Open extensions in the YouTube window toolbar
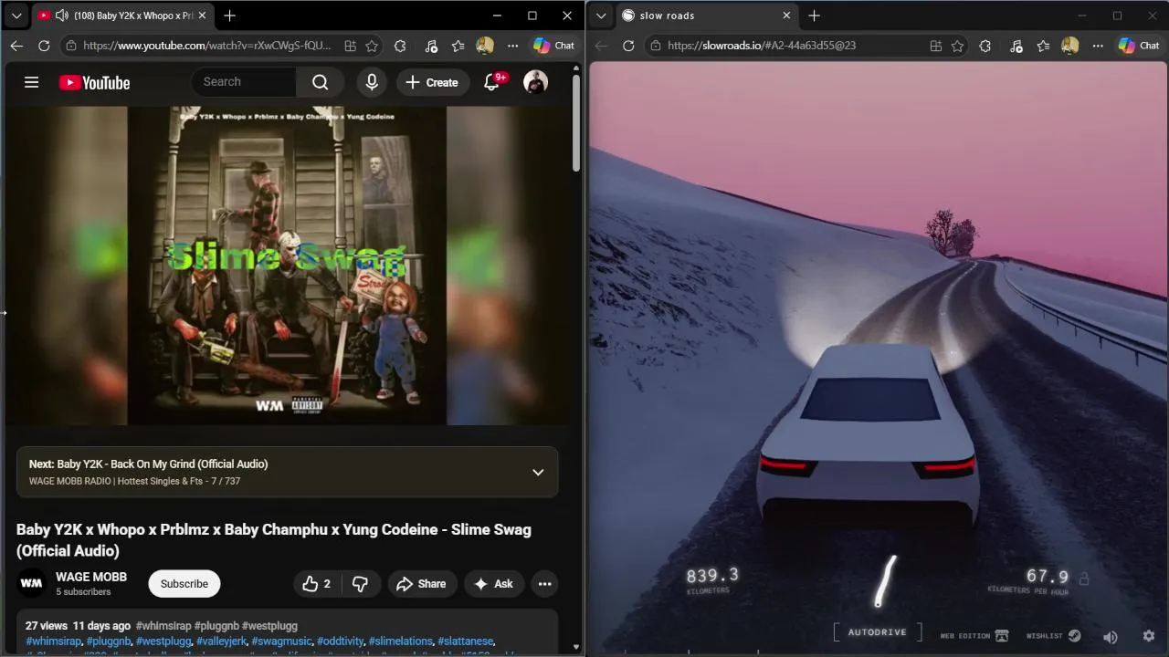 (x=400, y=46)
